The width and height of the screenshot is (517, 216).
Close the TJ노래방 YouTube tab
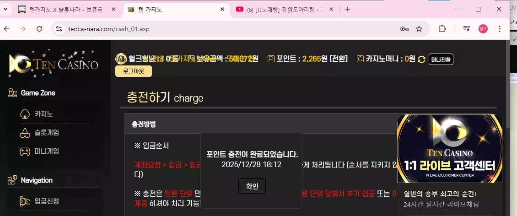coord(331,9)
